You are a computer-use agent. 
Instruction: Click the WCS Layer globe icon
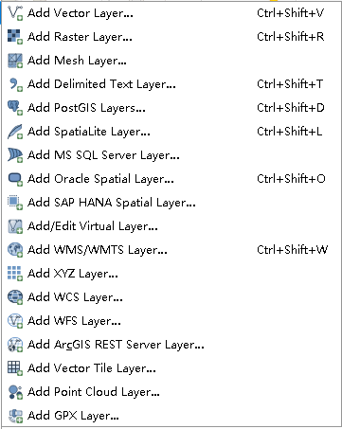point(15,297)
